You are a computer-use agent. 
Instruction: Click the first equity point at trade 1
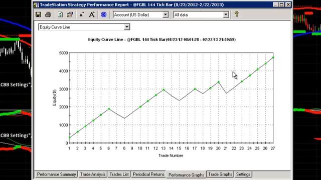(70, 137)
